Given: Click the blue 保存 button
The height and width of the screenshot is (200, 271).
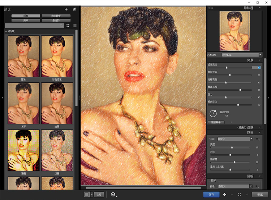Looking at the screenshot, I should 211,195.
